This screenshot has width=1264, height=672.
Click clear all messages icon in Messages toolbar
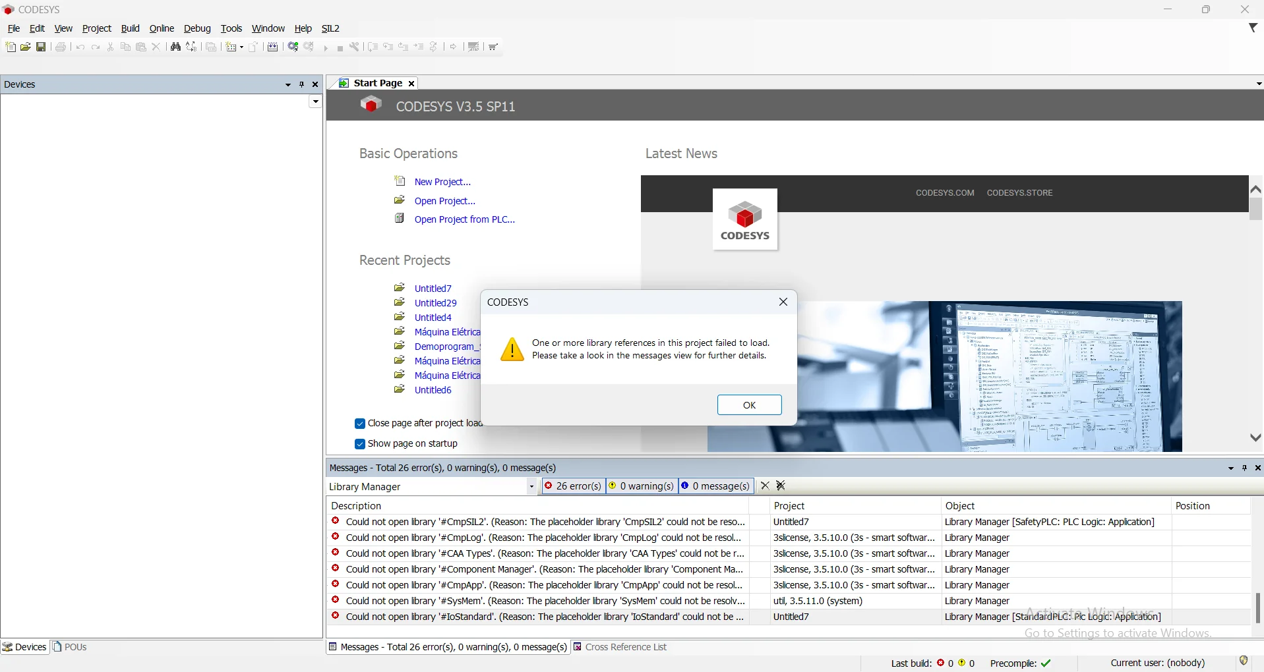781,486
